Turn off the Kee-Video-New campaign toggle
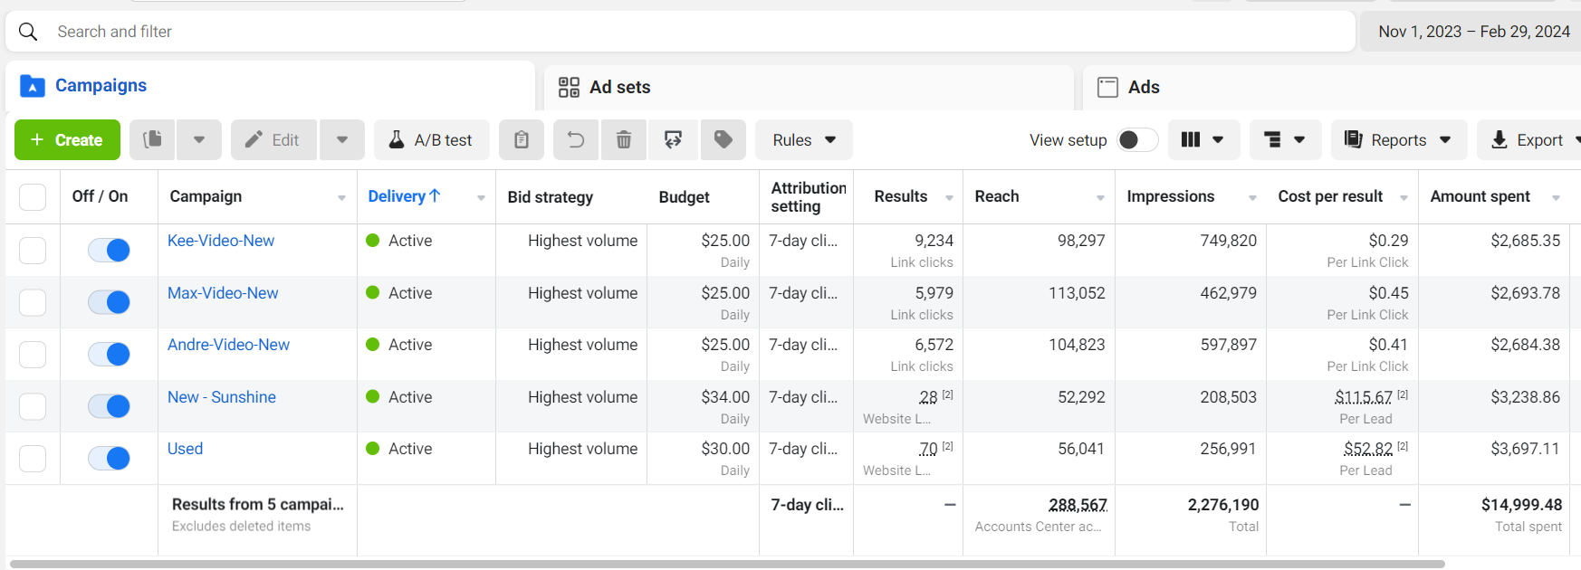Screen dimensions: 1581x570 pos(109,250)
